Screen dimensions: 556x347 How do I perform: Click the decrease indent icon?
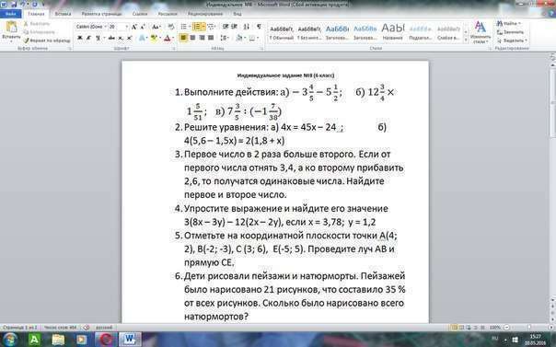(226, 27)
